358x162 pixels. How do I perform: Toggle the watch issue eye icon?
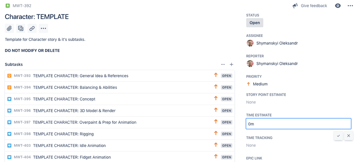point(338,6)
